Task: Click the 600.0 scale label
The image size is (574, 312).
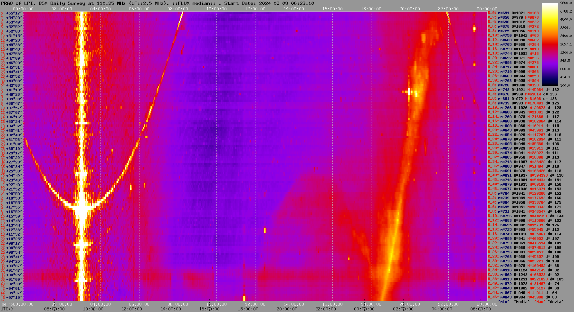Action: click(x=565, y=69)
